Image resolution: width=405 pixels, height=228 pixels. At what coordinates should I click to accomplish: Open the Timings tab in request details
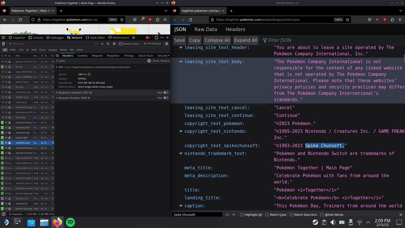tap(129, 55)
